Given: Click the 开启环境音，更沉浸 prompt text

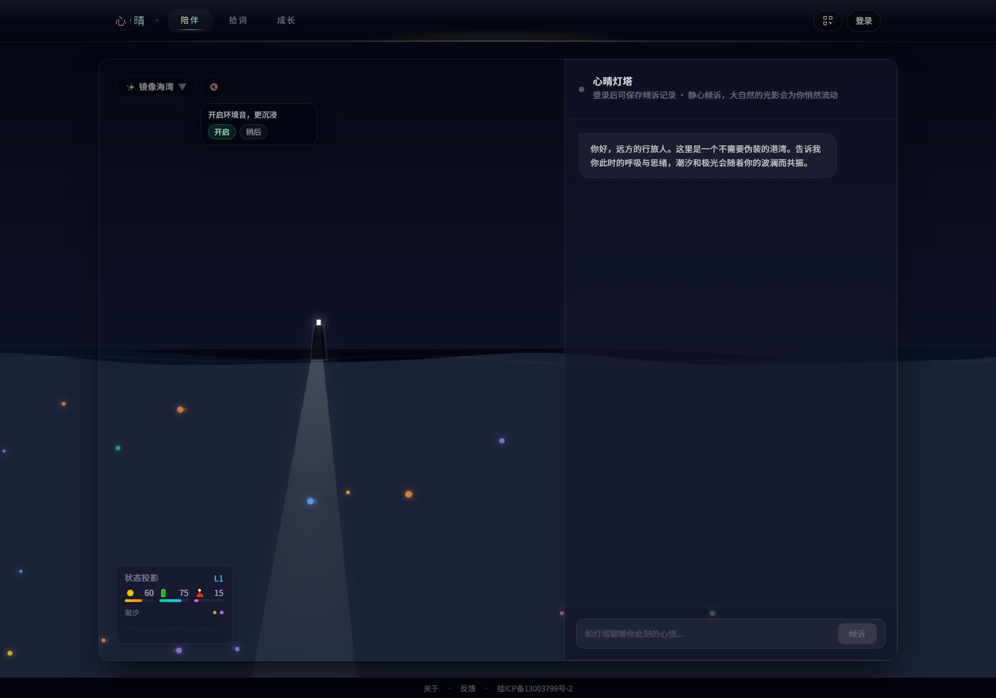Looking at the screenshot, I should point(242,115).
